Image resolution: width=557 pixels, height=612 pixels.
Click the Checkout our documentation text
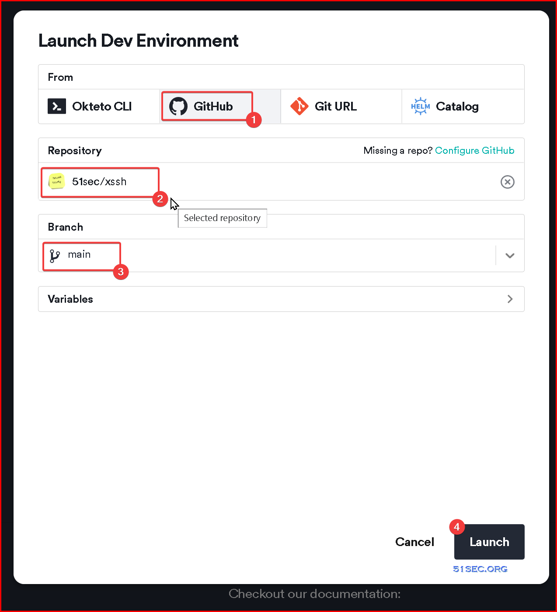pos(315,594)
